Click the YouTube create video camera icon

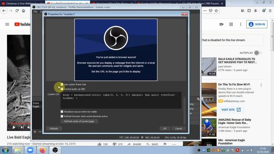[221, 24]
